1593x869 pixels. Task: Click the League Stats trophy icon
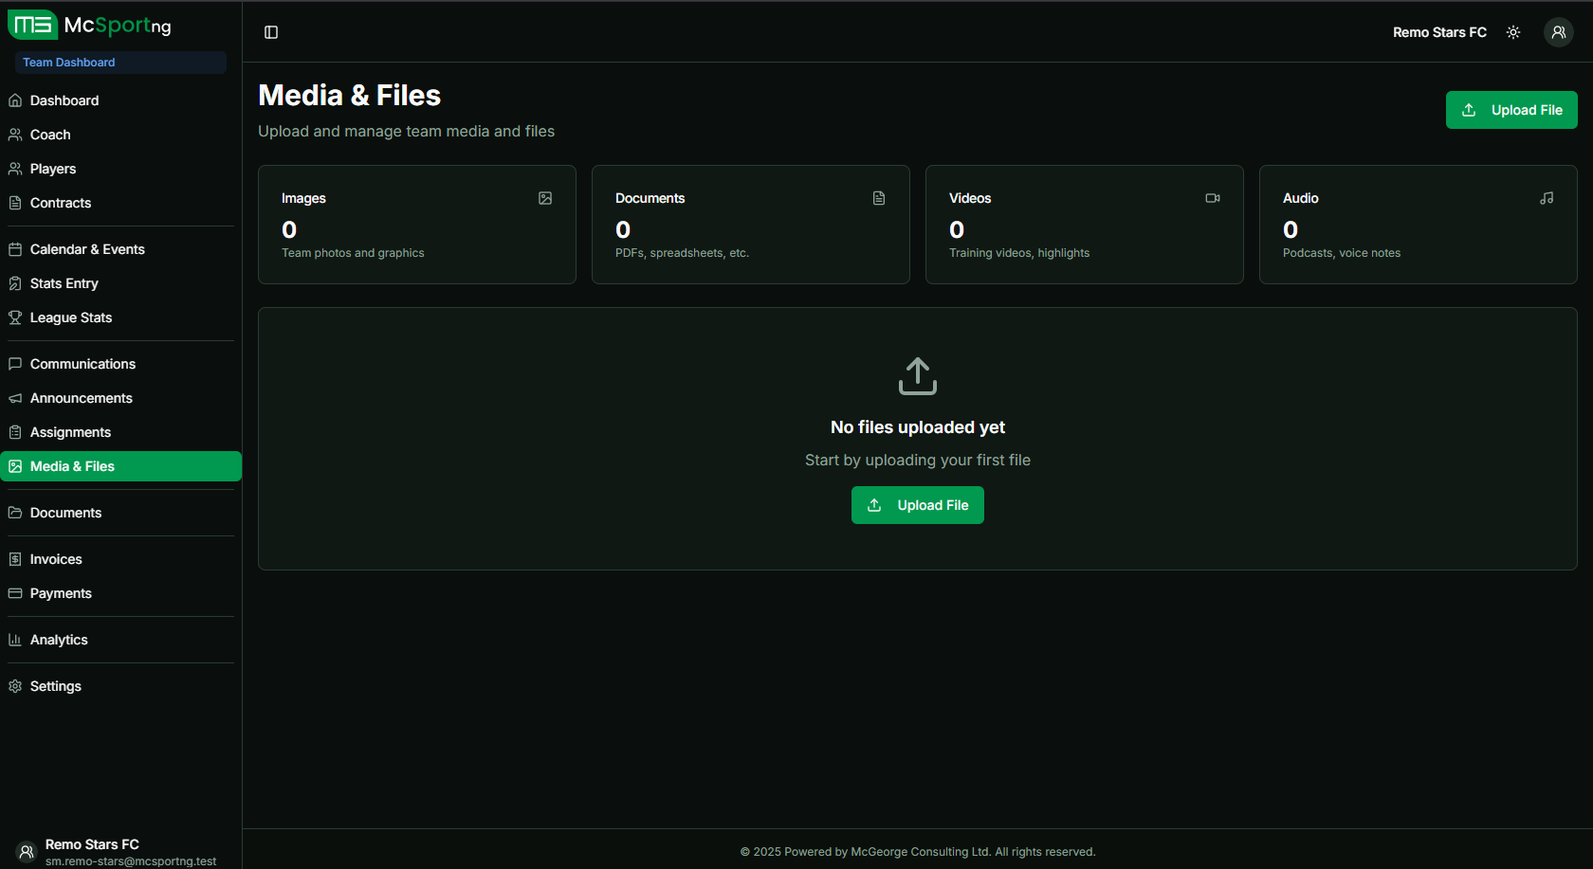click(x=15, y=317)
